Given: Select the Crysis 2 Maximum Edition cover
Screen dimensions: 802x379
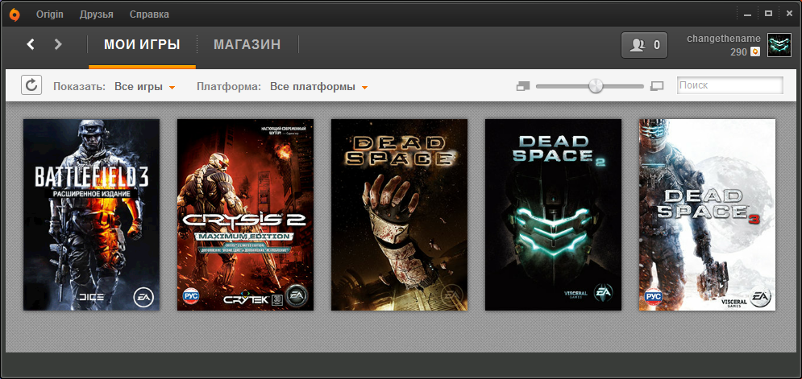Looking at the screenshot, I should 246,215.
